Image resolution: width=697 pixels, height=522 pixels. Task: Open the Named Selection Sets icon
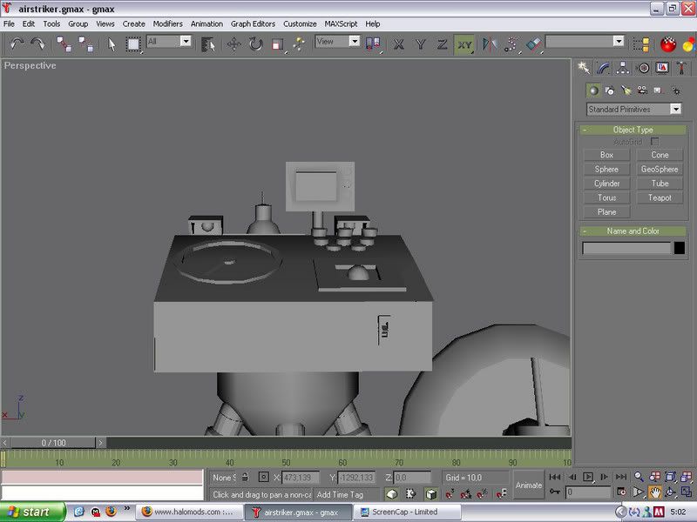tap(641, 44)
